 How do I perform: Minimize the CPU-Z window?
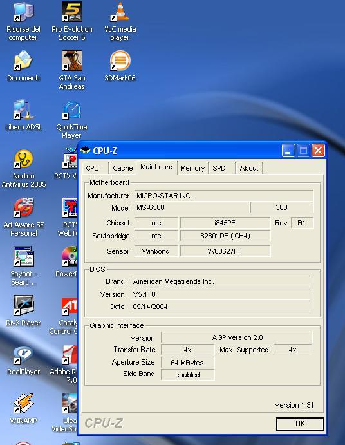[x=288, y=151]
